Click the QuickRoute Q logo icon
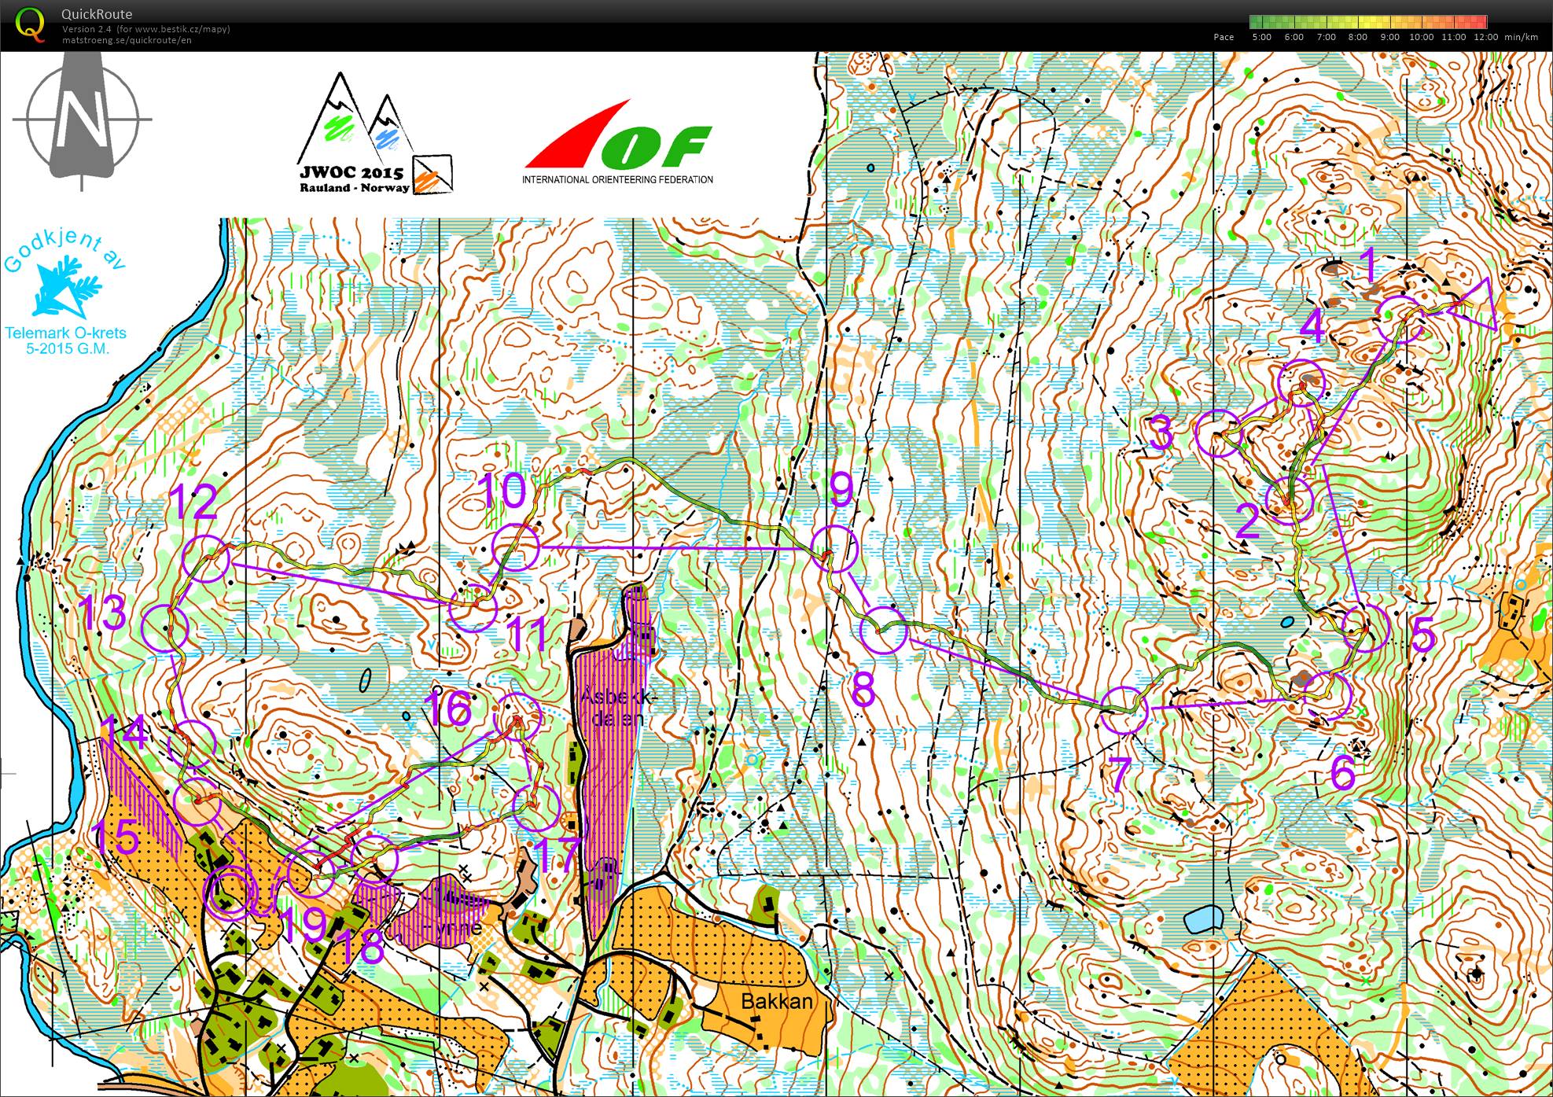 pos(28,23)
